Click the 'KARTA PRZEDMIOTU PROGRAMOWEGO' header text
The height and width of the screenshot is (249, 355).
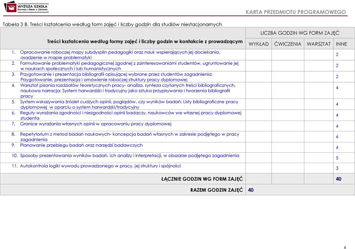[296, 12]
